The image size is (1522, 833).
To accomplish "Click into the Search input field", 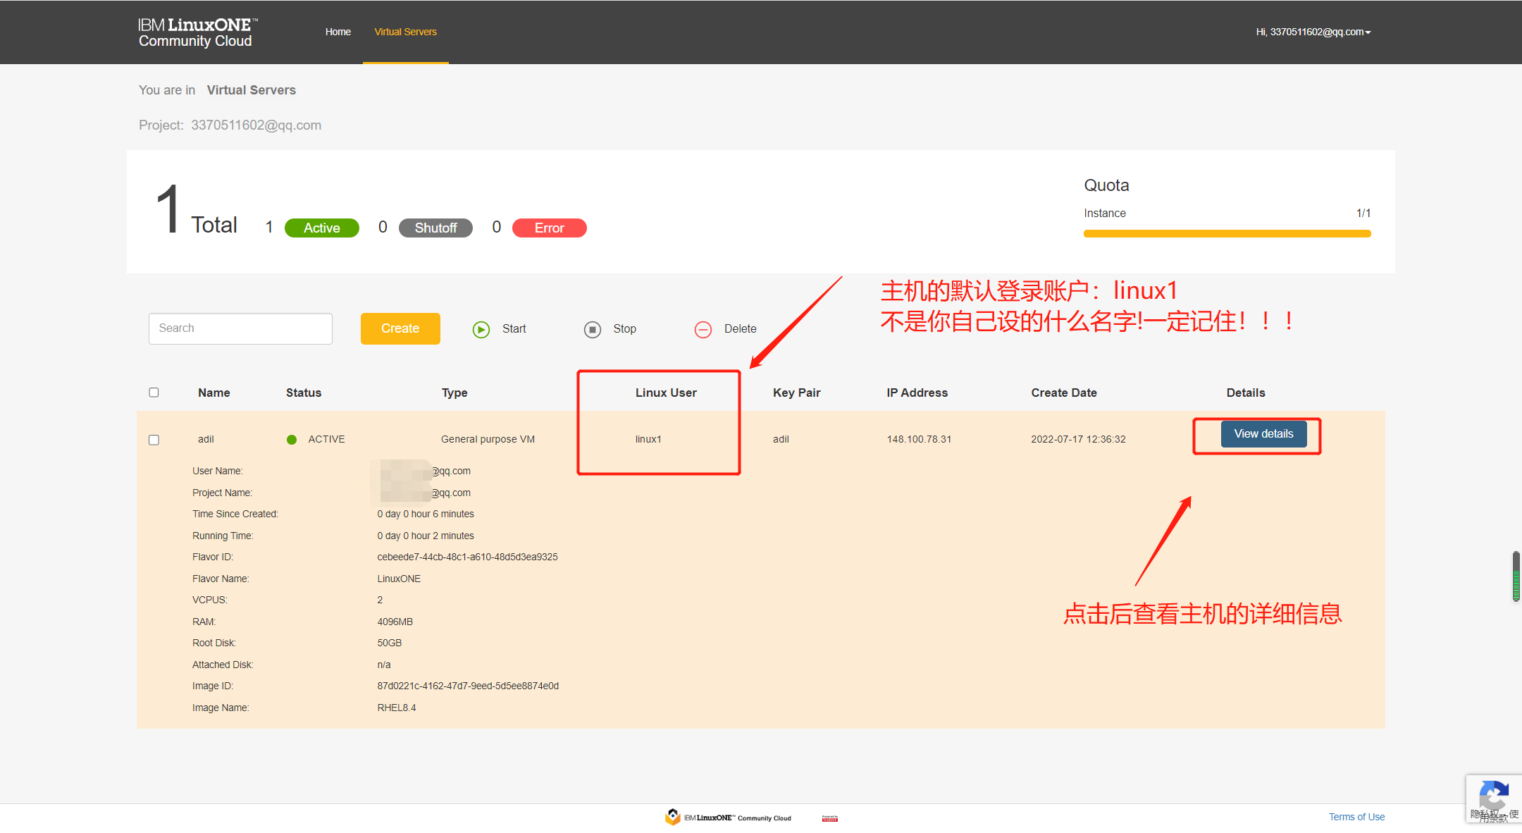I will 240,328.
